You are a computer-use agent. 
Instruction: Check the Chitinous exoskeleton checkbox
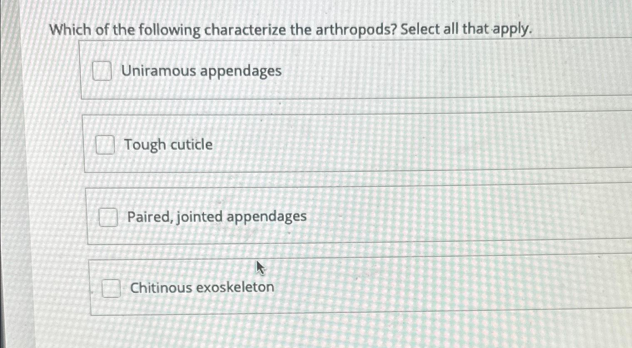(111, 288)
